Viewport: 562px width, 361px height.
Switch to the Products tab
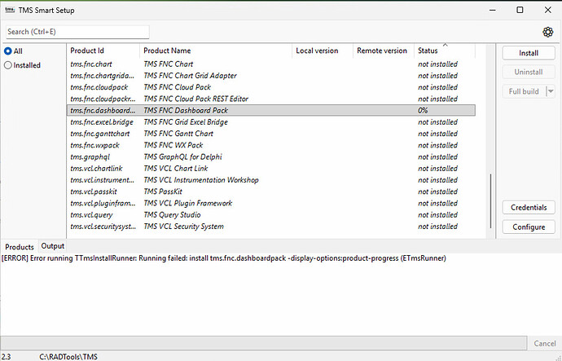(20, 246)
